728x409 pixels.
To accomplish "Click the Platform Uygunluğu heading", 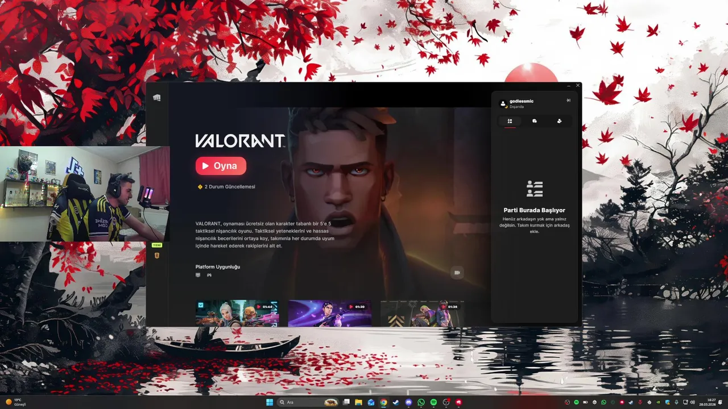I will tap(218, 266).
